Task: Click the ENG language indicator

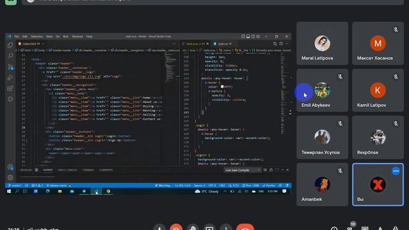Action: (x=261, y=192)
